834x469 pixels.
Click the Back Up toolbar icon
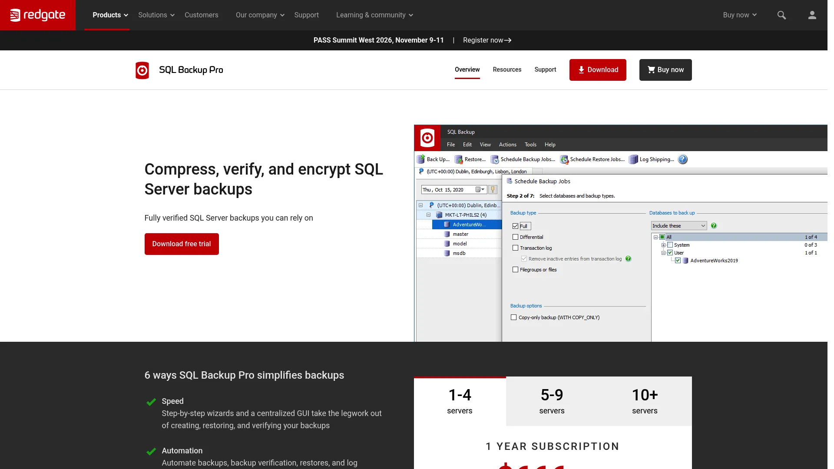click(420, 159)
